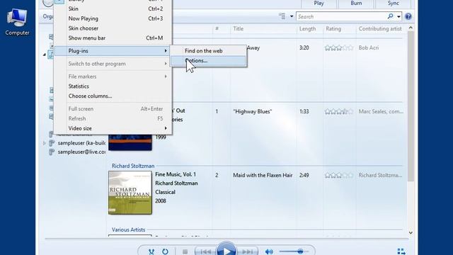Sort by Contributing artist column header
The image size is (453, 255).
[381, 28]
